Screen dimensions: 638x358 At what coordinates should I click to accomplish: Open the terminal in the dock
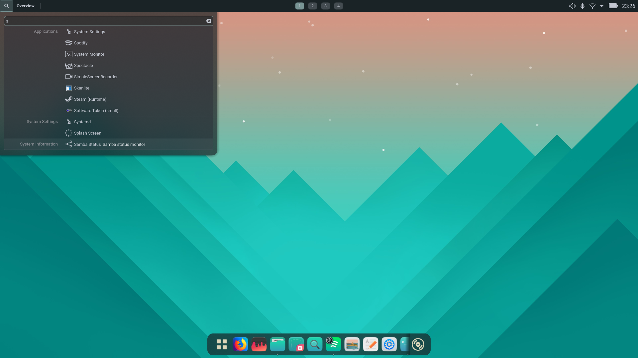tap(405, 344)
